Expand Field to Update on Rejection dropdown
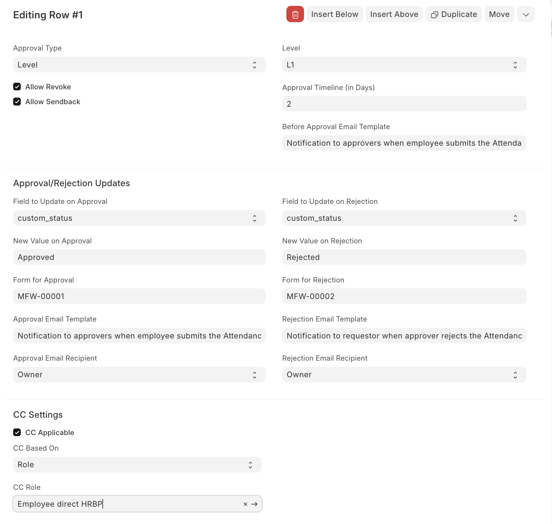 [x=404, y=218]
